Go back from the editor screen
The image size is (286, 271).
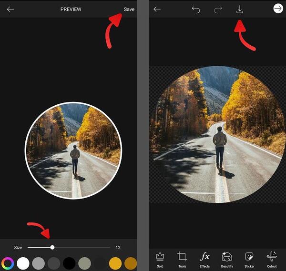[157, 9]
